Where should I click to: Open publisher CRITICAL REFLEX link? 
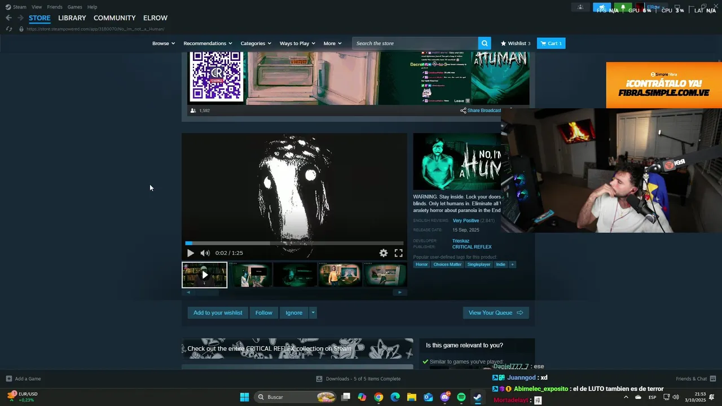click(x=472, y=247)
